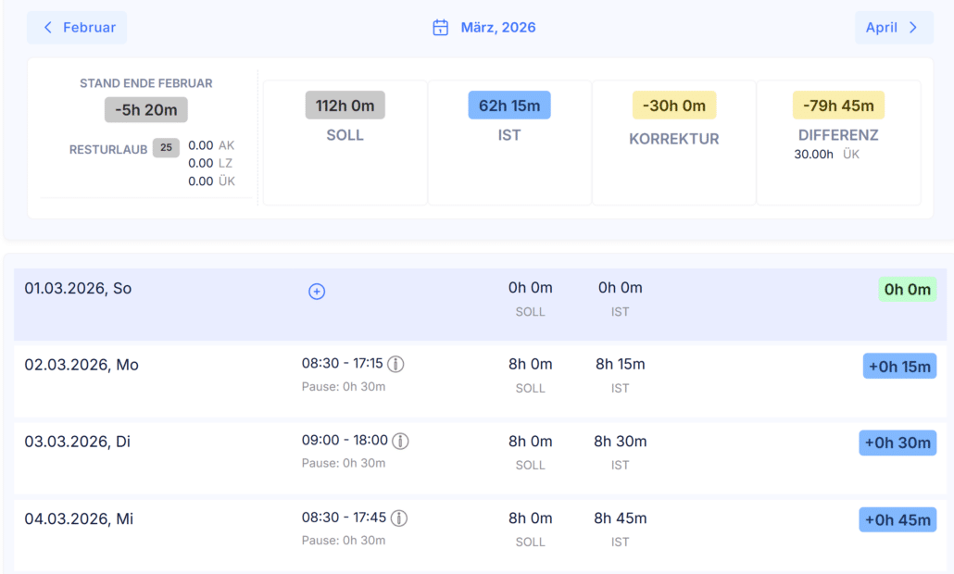Click the right chevron after April

point(912,28)
